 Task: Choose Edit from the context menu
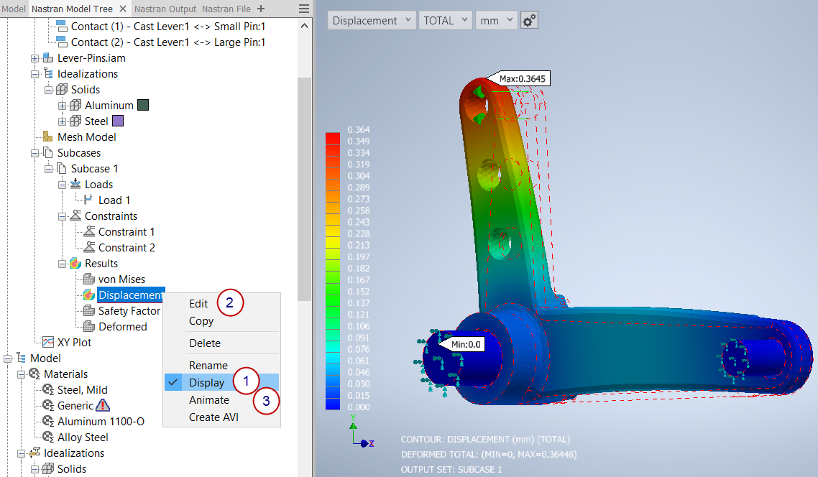[198, 303]
